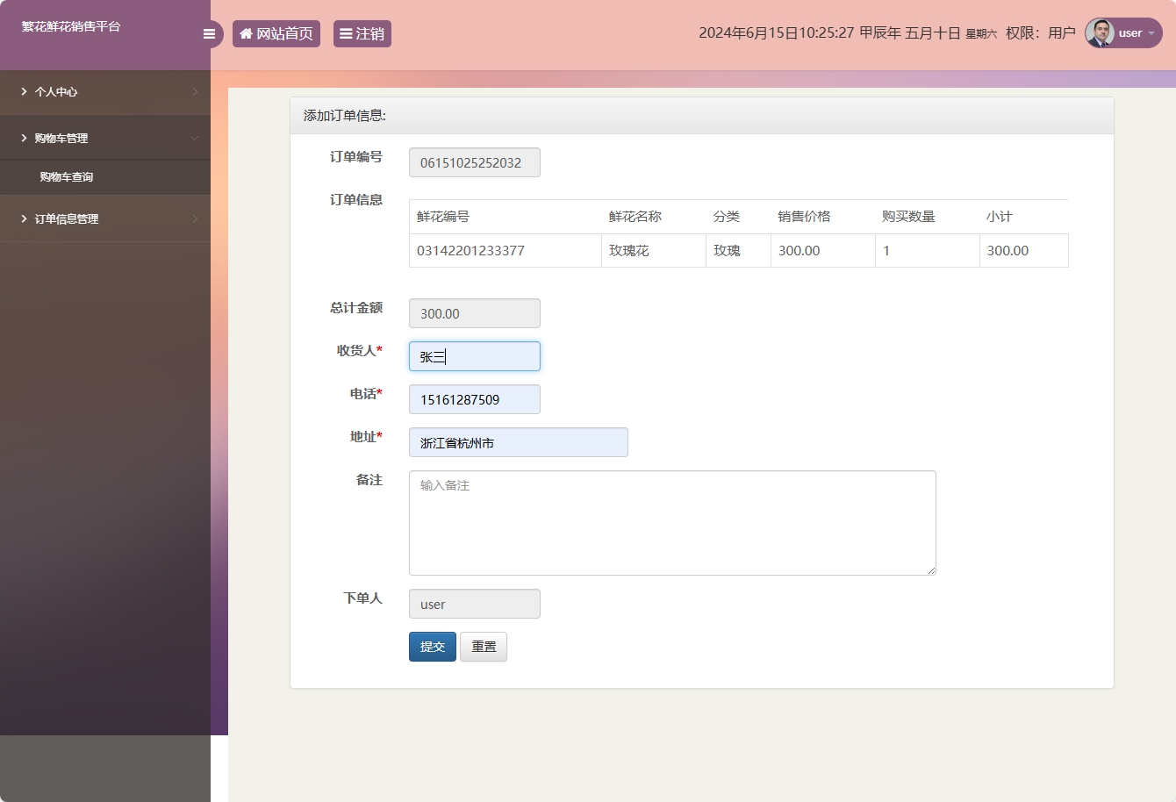Image resolution: width=1176 pixels, height=802 pixels.
Task: Click the 订单编号 read-only field
Action: [474, 162]
